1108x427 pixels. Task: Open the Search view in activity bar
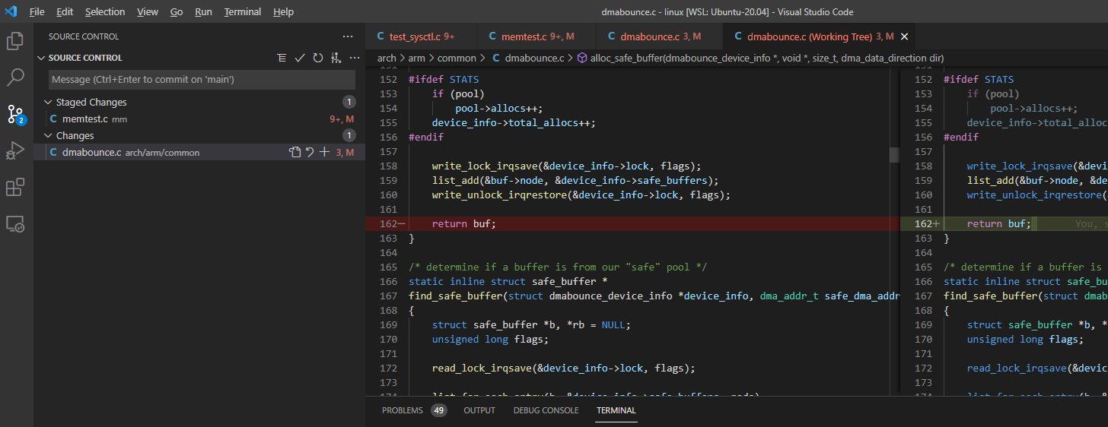pos(16,77)
